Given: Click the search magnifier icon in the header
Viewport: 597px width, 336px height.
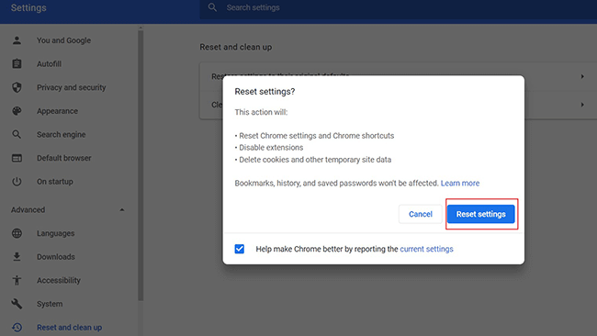Looking at the screenshot, I should [212, 7].
